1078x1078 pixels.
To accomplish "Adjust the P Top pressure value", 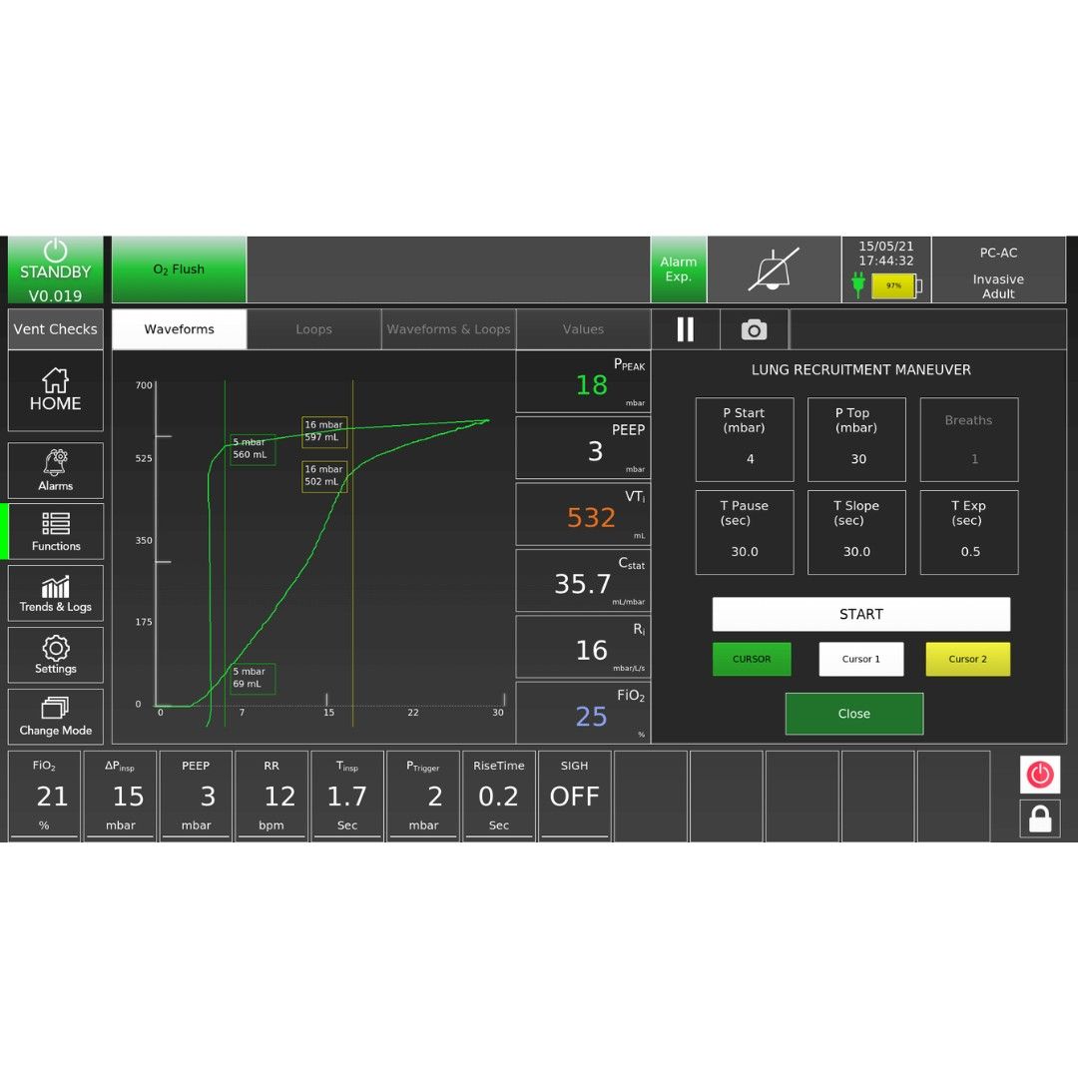I will (856, 440).
